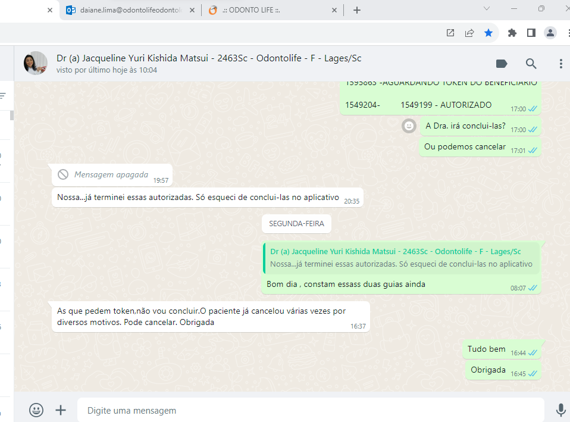Click 'Bom dia , constam essass duas guias ainda'
Screen dimensions: 570x422
click(346, 284)
